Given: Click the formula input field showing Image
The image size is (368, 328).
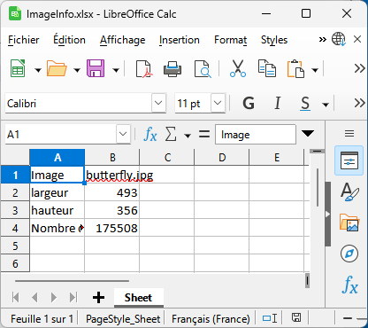Looking at the screenshot, I should pyautogui.click(x=256, y=135).
